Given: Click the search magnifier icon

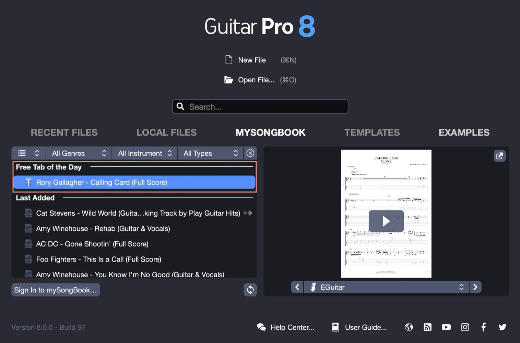Looking at the screenshot, I should click(x=180, y=106).
